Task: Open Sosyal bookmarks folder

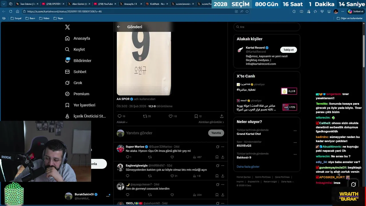Action: click(x=16, y=18)
